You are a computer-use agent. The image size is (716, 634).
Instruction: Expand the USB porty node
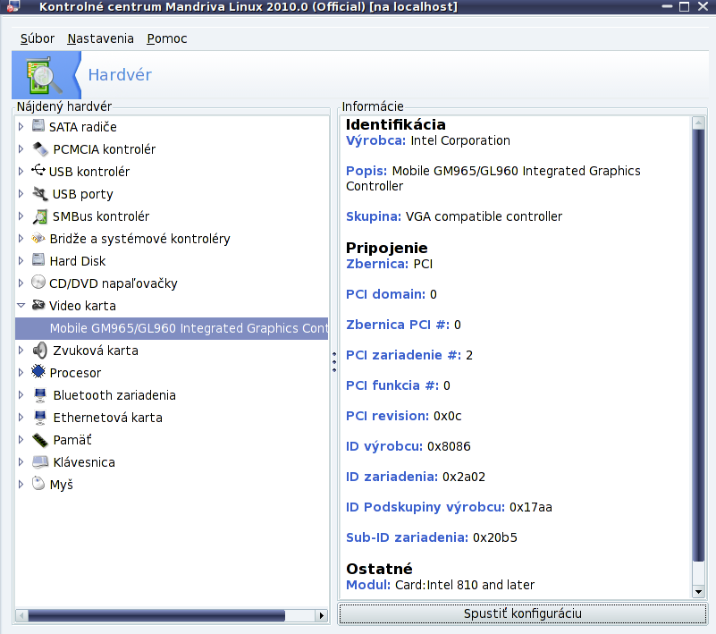[21, 194]
